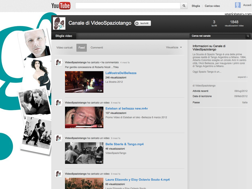Screen dimensions: 252x189
Task: Open Laura Elizondo y Eloy Octavio Souto thumbnail
Action: tap(84, 183)
